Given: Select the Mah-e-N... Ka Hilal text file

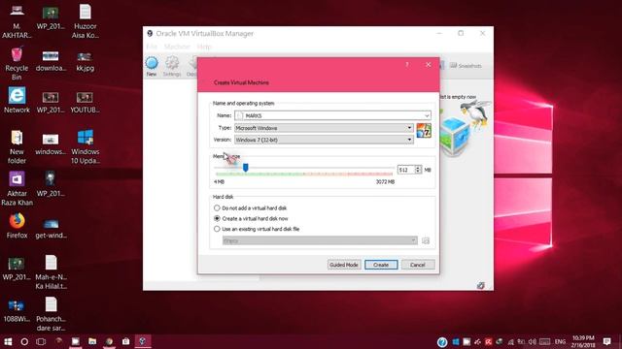Looking at the screenshot, I should (51, 272).
